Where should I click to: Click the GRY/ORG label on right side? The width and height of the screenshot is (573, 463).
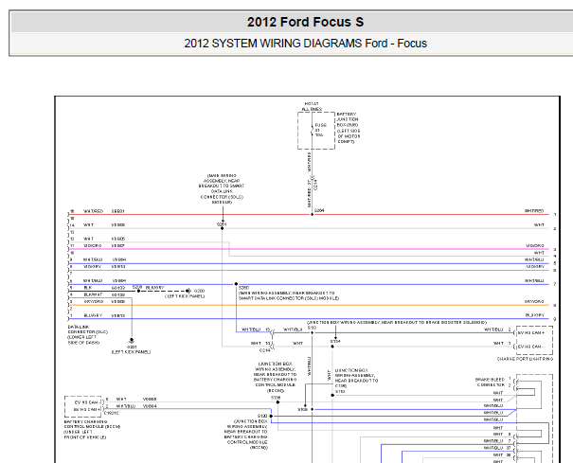click(534, 301)
